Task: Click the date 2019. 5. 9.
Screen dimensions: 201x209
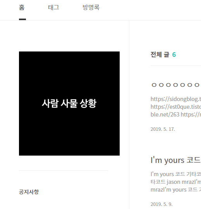Action: (161, 204)
